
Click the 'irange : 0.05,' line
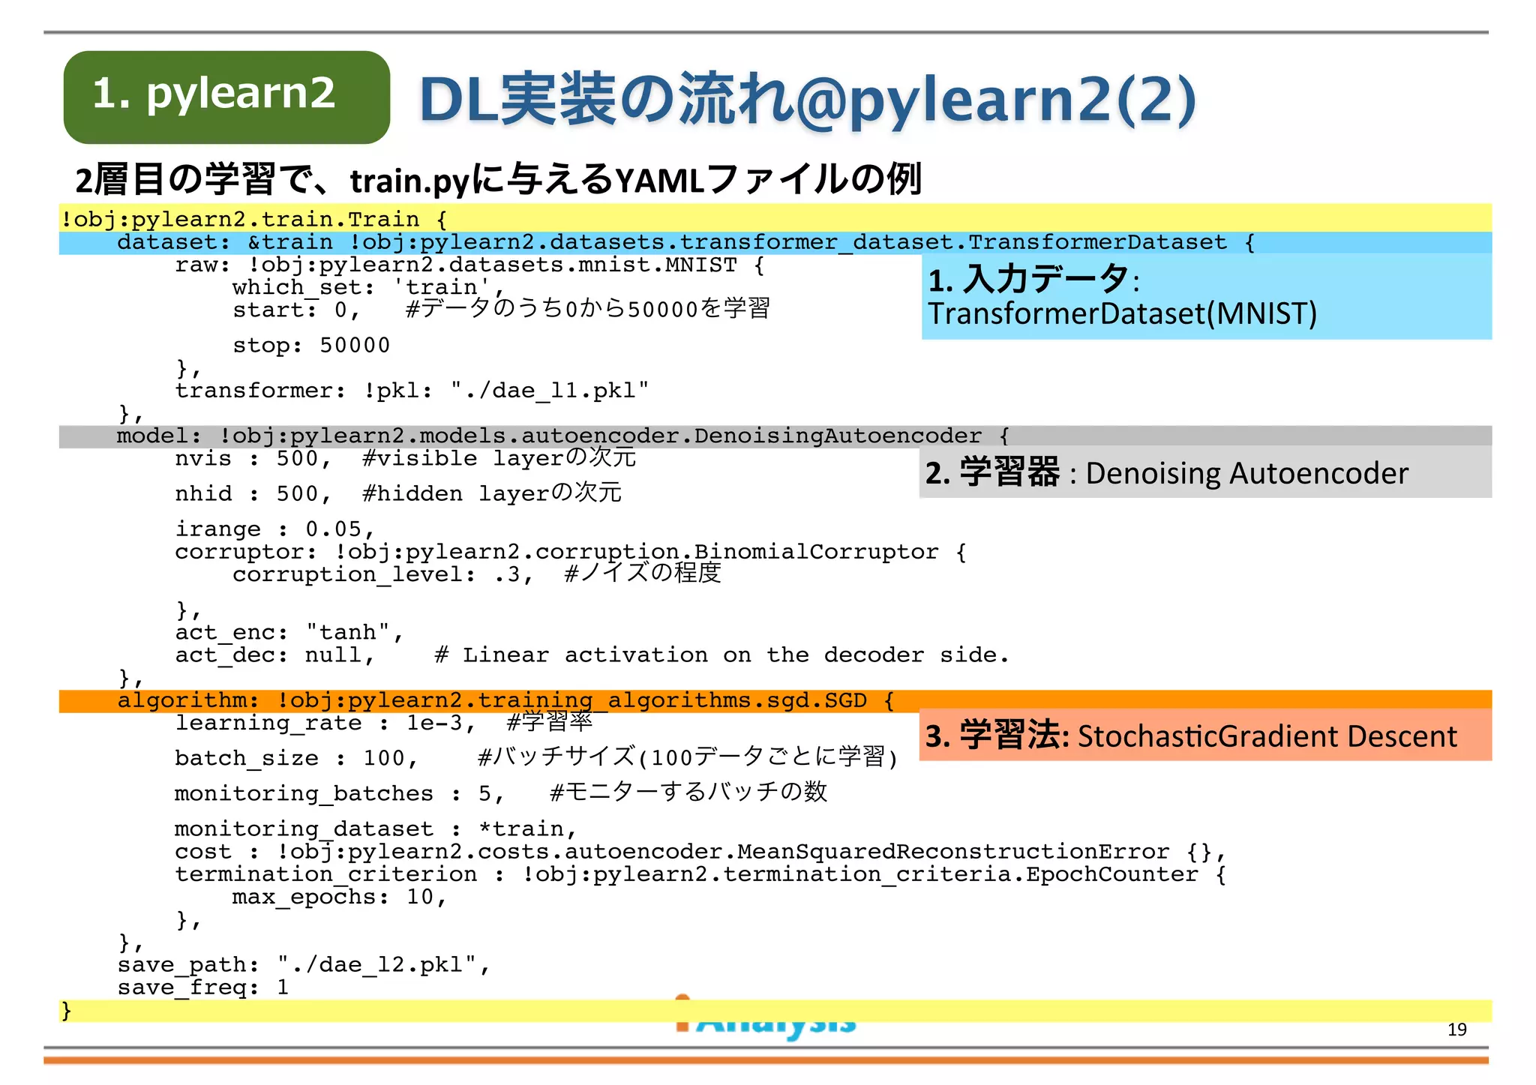tap(274, 529)
